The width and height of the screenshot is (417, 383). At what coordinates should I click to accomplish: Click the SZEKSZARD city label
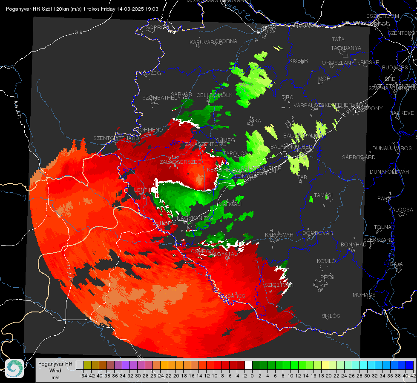tap(378, 240)
